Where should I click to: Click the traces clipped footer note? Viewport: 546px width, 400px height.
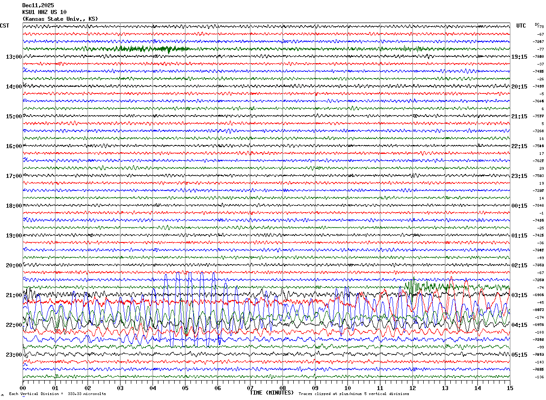click(354, 394)
